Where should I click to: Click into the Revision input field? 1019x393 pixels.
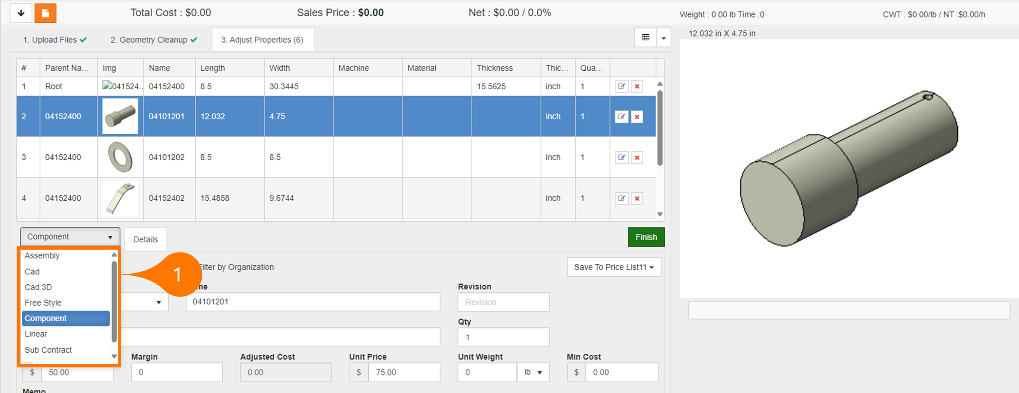503,302
